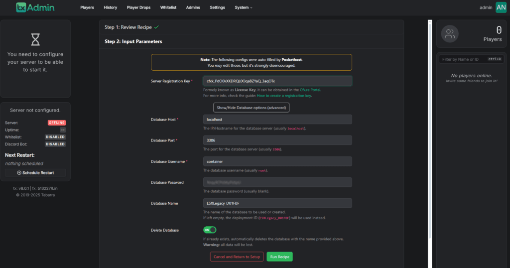Click the green checkmark beside Review Recipe
The height and width of the screenshot is (268, 510).
[156, 27]
